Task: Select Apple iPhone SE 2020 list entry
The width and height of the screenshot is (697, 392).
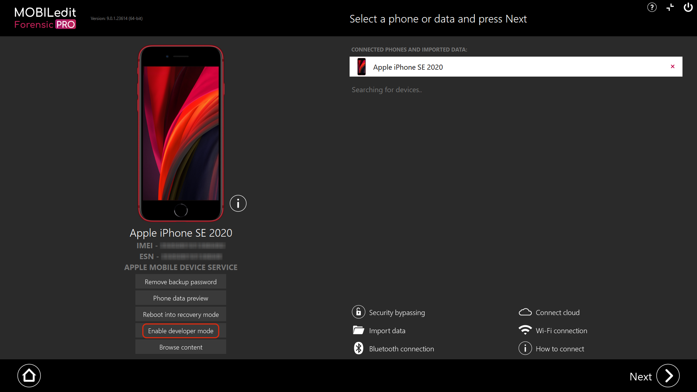Action: 516,66
